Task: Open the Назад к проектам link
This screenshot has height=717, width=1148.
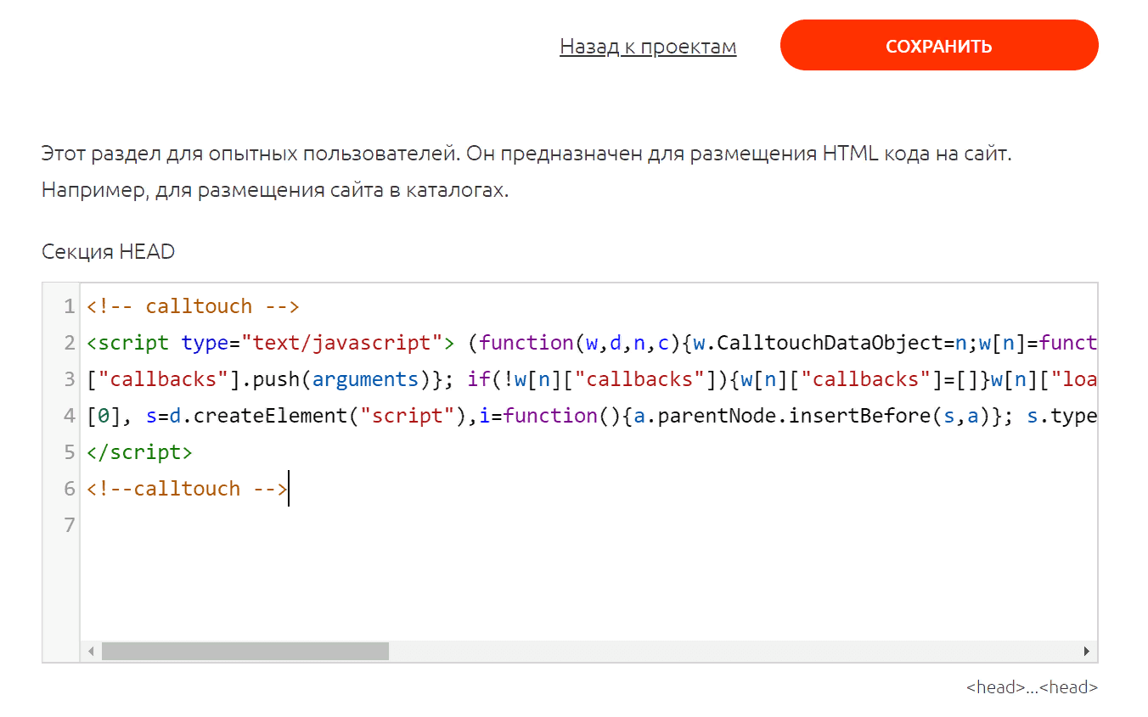Action: point(648,47)
